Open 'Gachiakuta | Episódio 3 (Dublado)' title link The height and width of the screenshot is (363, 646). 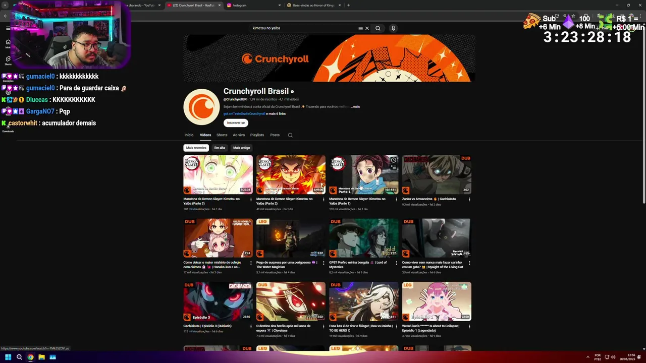207,326
